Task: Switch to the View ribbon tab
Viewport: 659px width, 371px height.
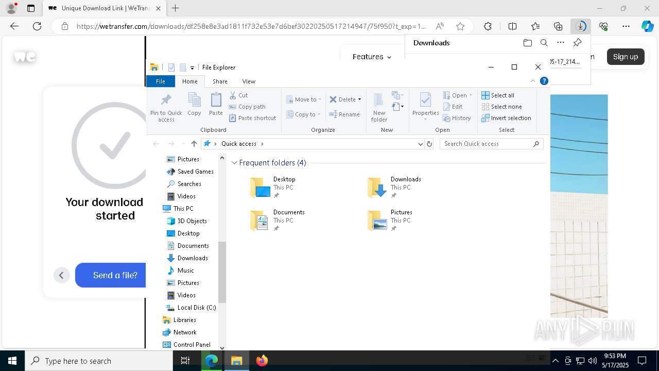Action: [x=249, y=81]
